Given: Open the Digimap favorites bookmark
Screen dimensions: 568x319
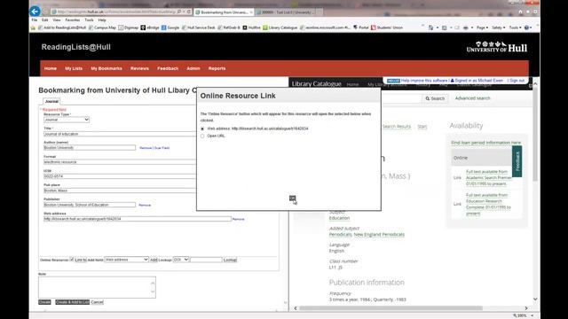Looking at the screenshot, I should point(129,27).
